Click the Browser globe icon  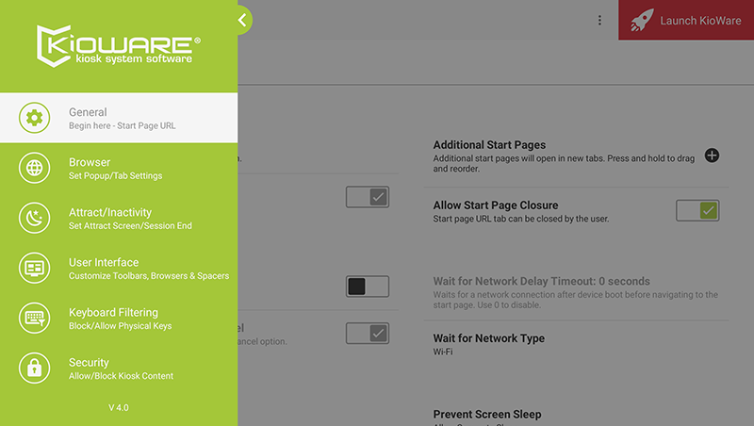tap(34, 168)
